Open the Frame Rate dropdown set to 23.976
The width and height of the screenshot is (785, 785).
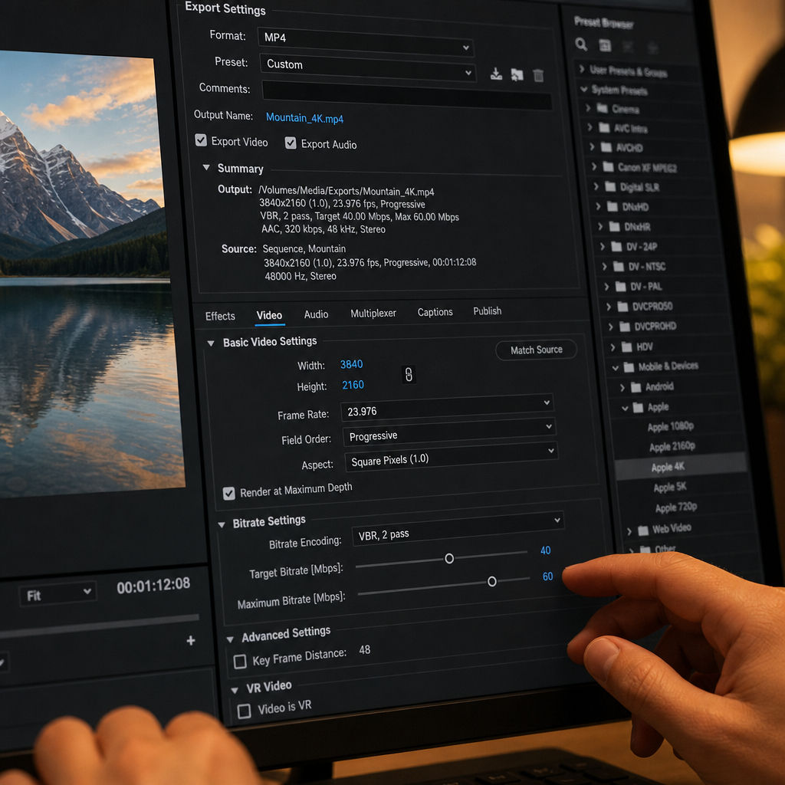pyautogui.click(x=447, y=409)
